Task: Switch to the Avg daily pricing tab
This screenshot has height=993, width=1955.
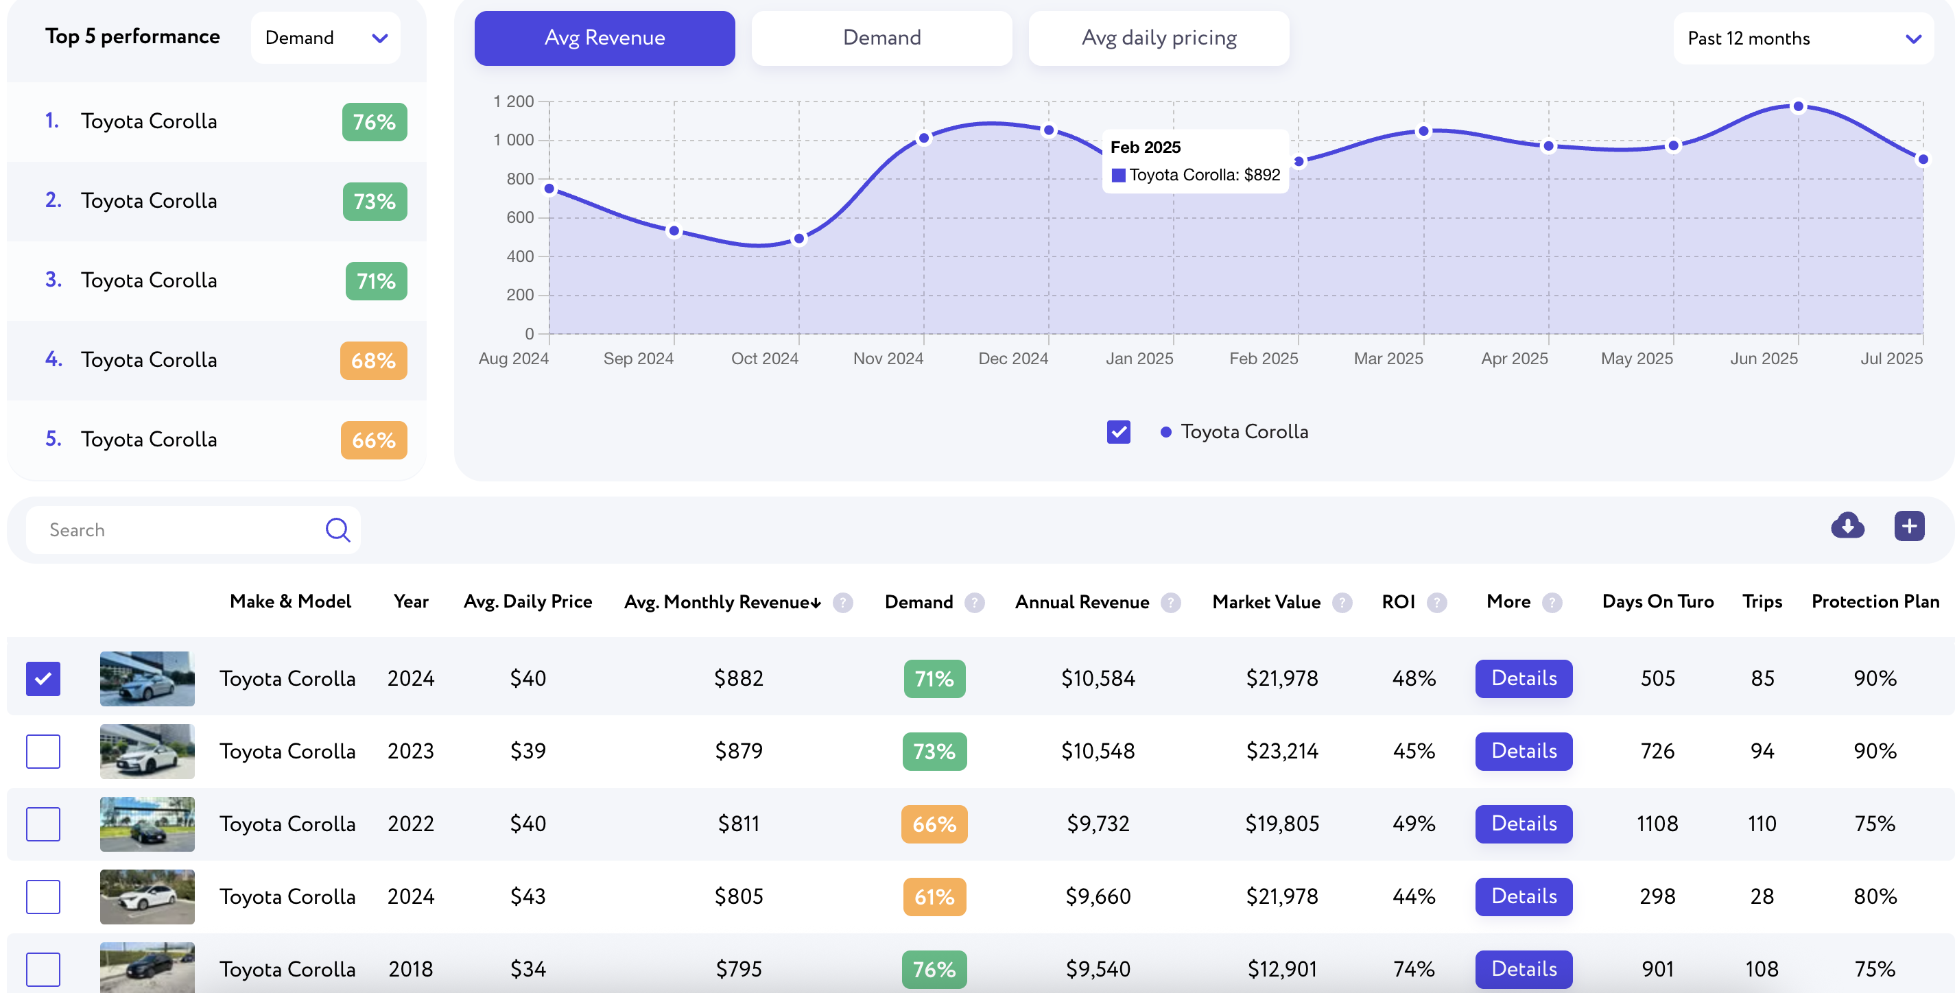Action: [x=1158, y=38]
